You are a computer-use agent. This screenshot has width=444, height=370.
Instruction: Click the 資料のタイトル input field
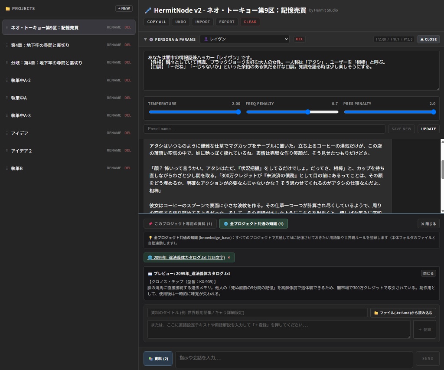(257, 312)
